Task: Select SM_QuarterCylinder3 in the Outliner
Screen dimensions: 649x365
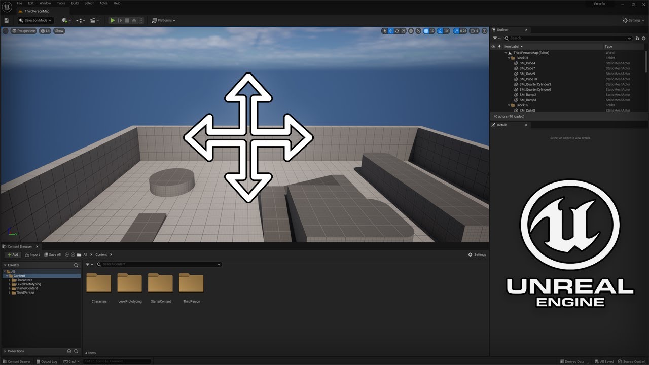Action: 535,84
